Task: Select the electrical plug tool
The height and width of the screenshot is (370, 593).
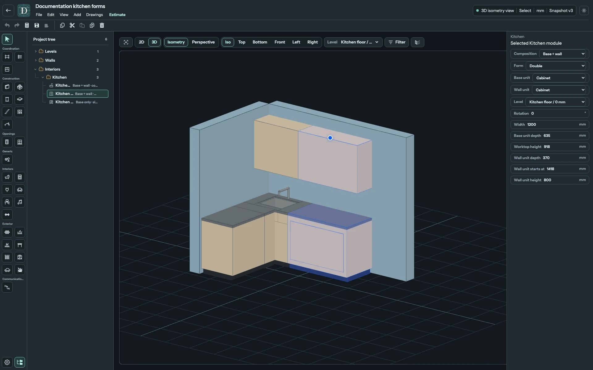Action: pyautogui.click(x=7, y=190)
